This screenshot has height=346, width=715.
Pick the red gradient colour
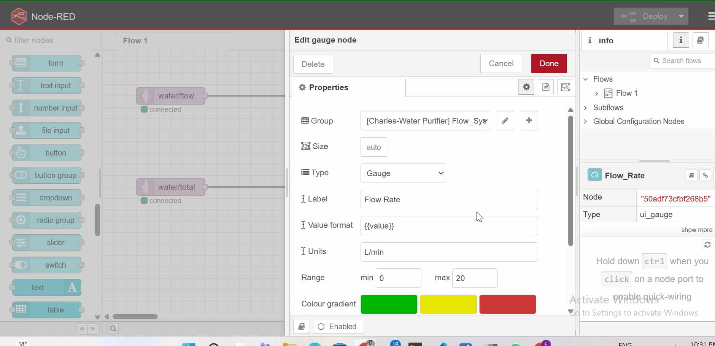(x=508, y=305)
